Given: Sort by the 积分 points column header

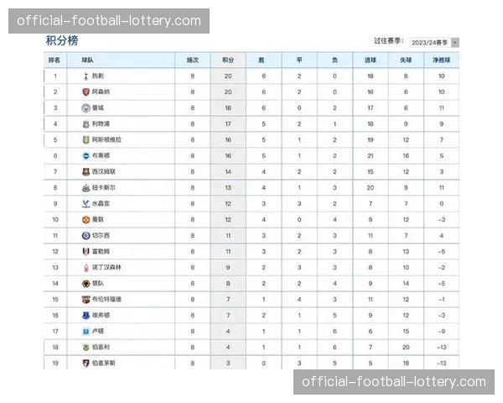Looking at the screenshot, I should 228,60.
